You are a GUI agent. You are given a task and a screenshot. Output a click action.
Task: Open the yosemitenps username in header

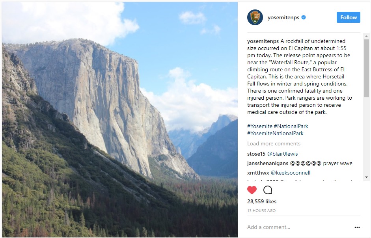283,18
